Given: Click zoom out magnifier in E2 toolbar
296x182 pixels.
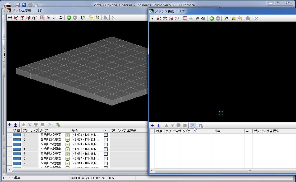Looking at the screenshot, I should 191,18.
